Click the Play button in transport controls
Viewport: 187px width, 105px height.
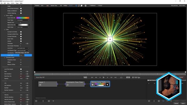click(104, 77)
